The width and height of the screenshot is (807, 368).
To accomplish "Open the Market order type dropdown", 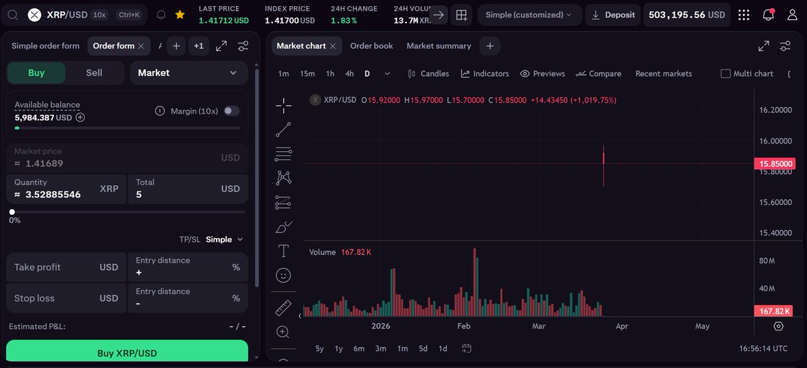I will 189,73.
